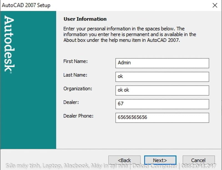Click the Autodesk logo on teal banner
Image resolution: width=222 pixels, height=170 pixels.
pyautogui.click(x=9, y=44)
